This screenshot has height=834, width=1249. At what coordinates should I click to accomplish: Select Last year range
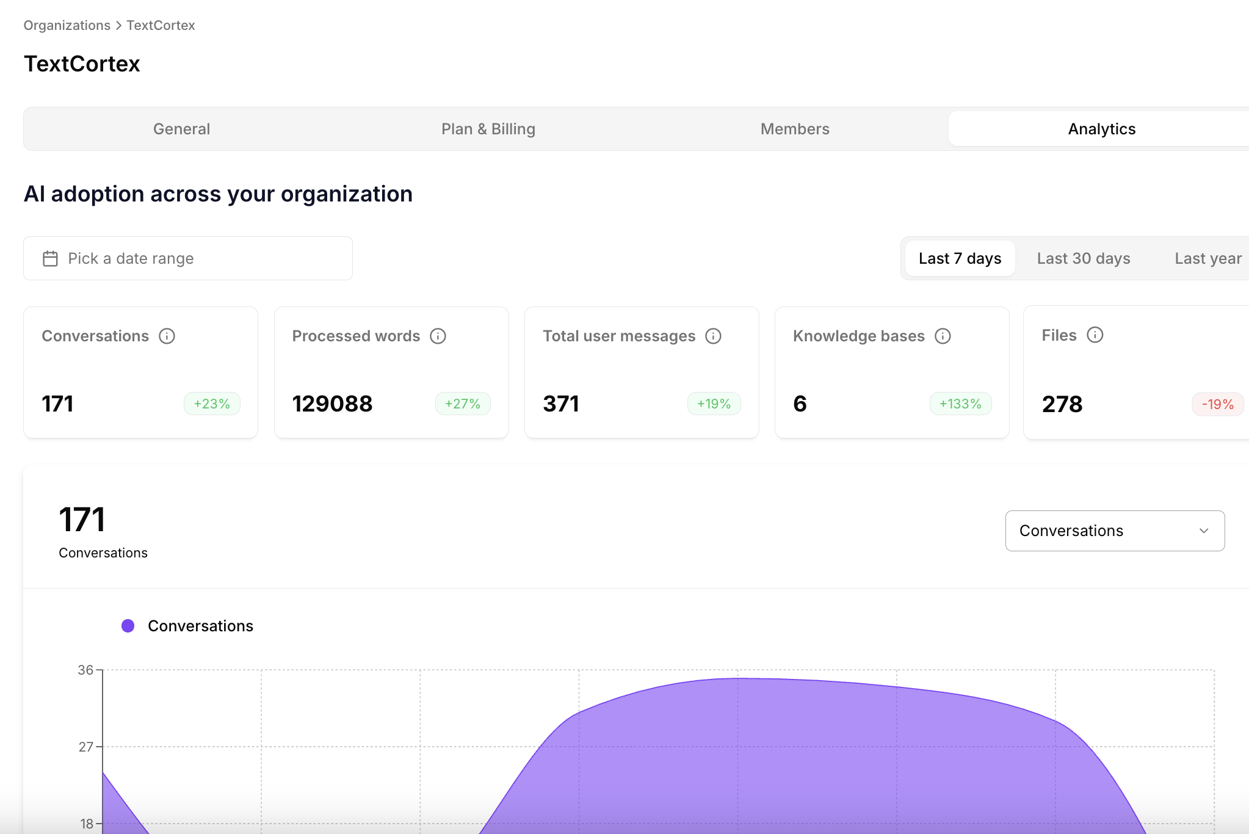[x=1208, y=258]
